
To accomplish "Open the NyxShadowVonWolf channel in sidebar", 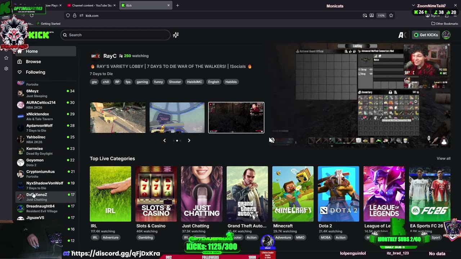I will click(x=46, y=185).
